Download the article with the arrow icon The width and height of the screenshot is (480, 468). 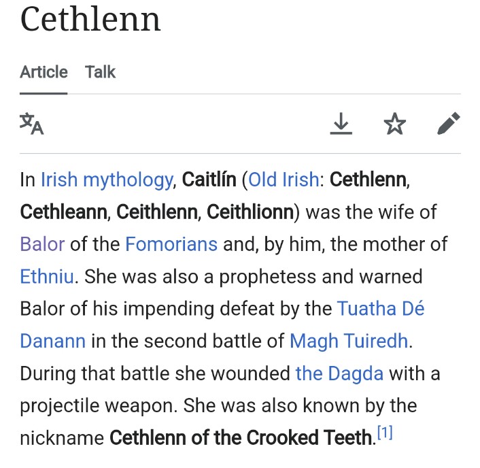[341, 124]
